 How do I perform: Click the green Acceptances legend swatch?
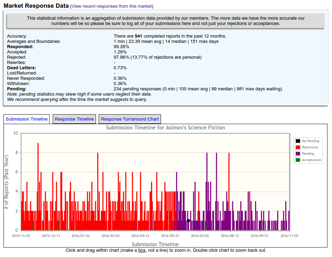coord(298,160)
